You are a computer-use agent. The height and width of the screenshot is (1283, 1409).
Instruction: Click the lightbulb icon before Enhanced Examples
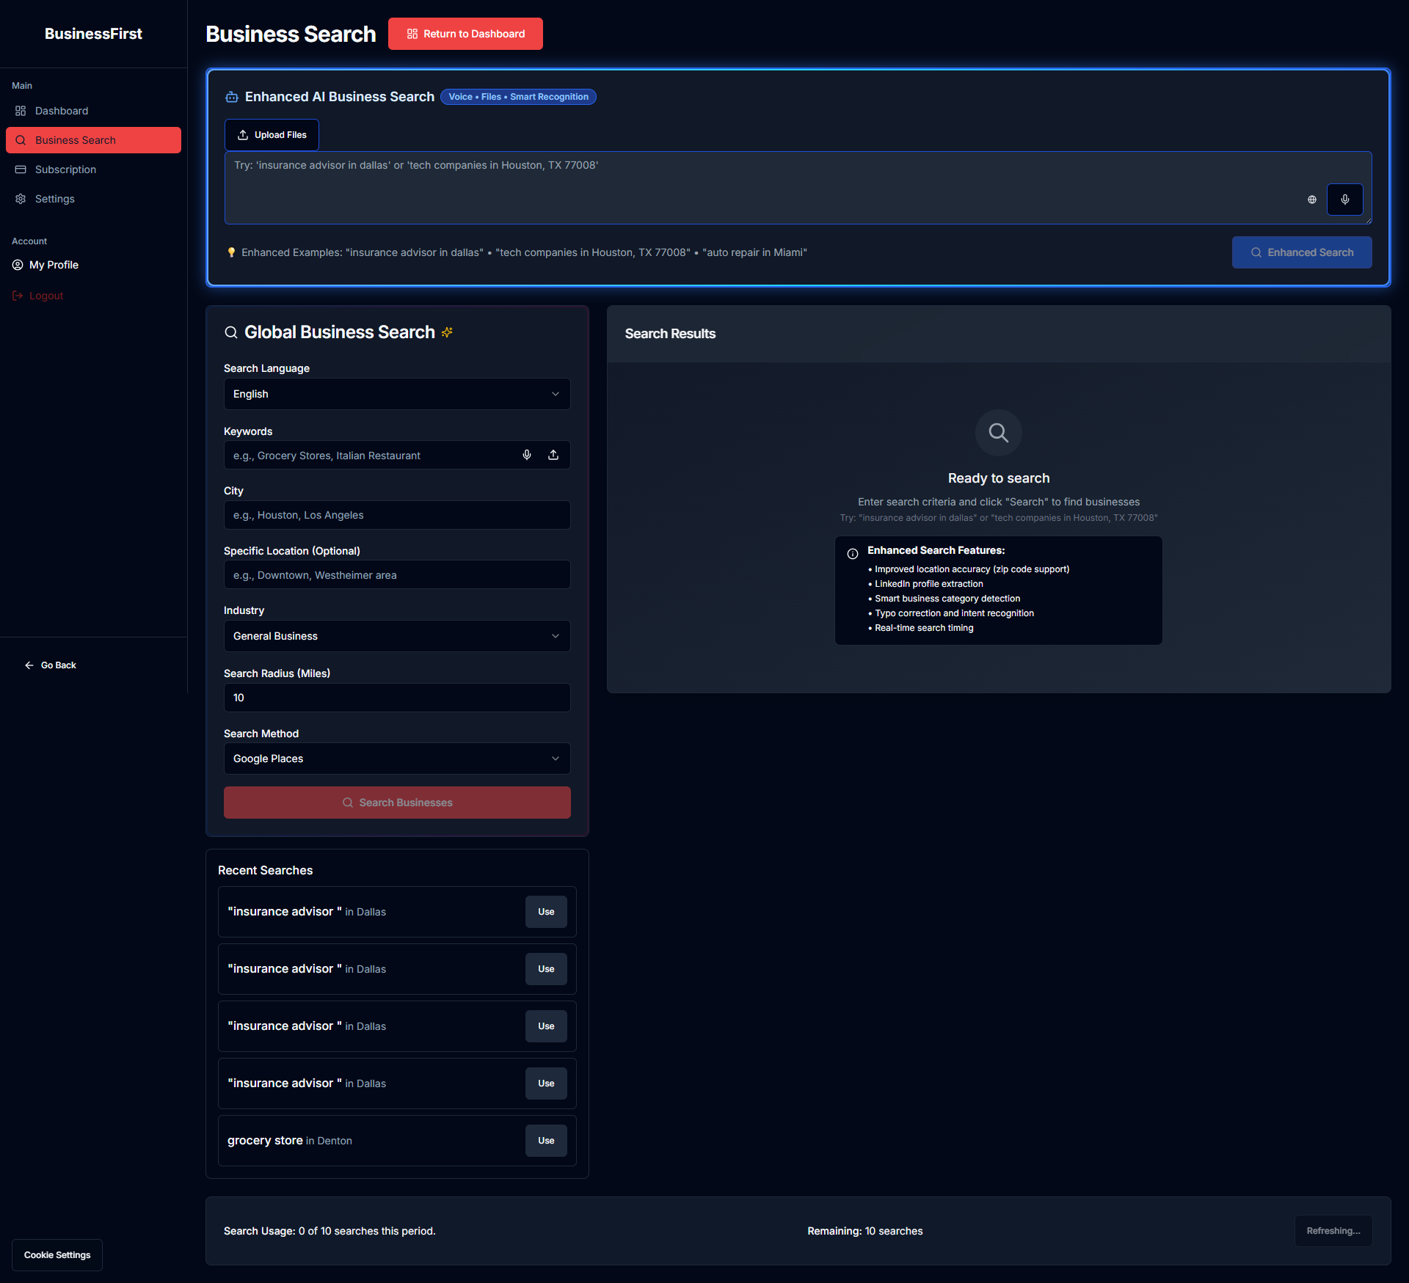click(232, 252)
